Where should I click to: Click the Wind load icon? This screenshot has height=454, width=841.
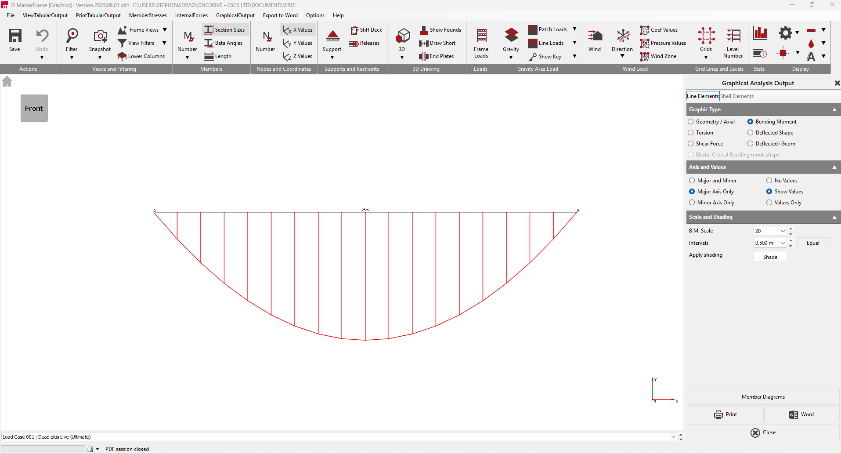click(595, 40)
